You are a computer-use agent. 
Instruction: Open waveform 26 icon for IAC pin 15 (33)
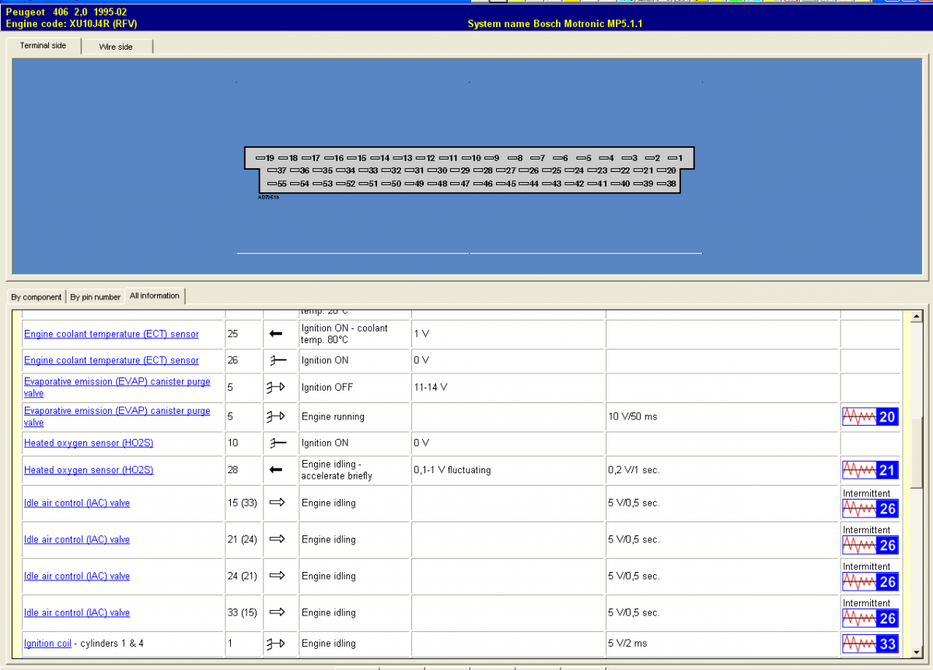click(x=870, y=508)
